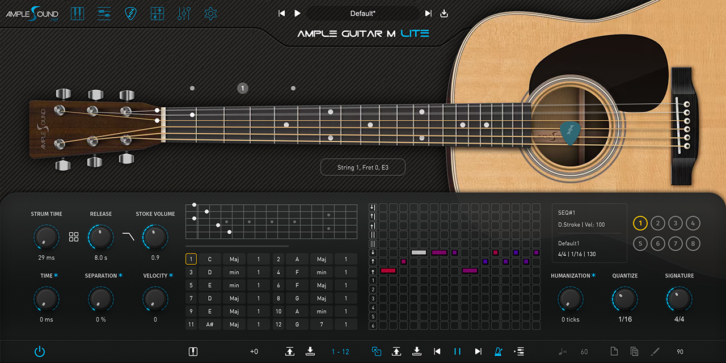Viewport: 726px width, 363px height.
Task: Turn the Time humanize knob
Action: pyautogui.click(x=47, y=298)
